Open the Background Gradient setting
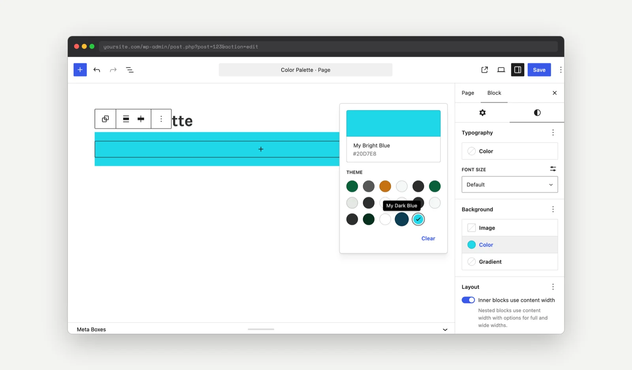This screenshot has width=632, height=370. (510, 262)
